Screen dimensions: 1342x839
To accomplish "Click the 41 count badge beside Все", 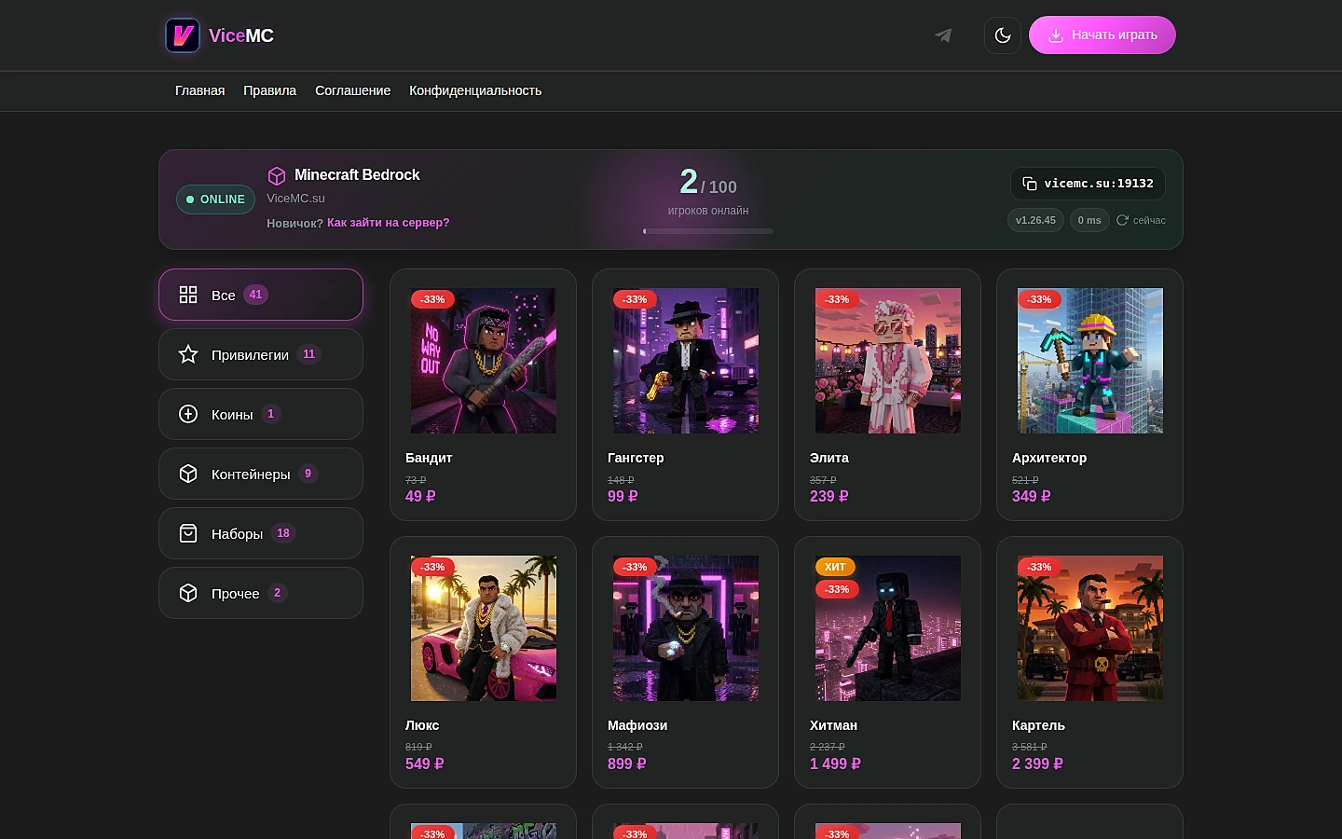I will pyautogui.click(x=255, y=295).
